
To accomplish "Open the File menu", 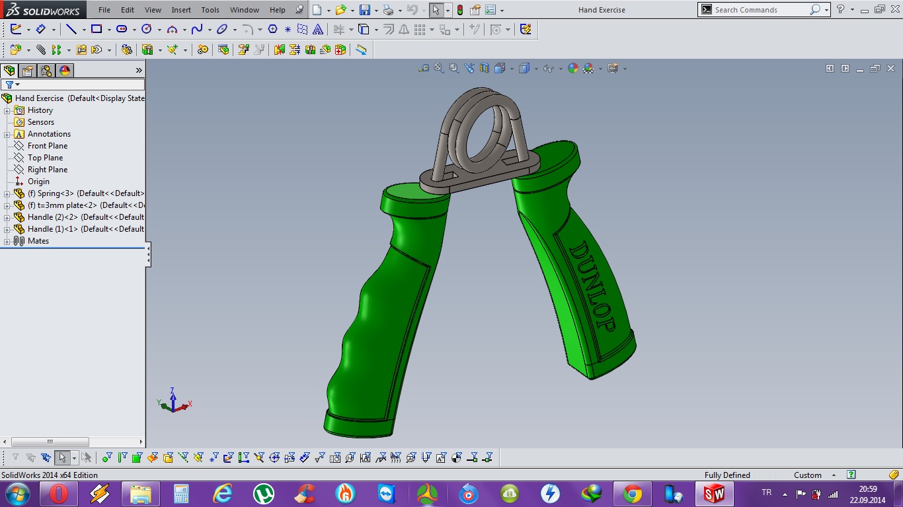I will coord(104,10).
